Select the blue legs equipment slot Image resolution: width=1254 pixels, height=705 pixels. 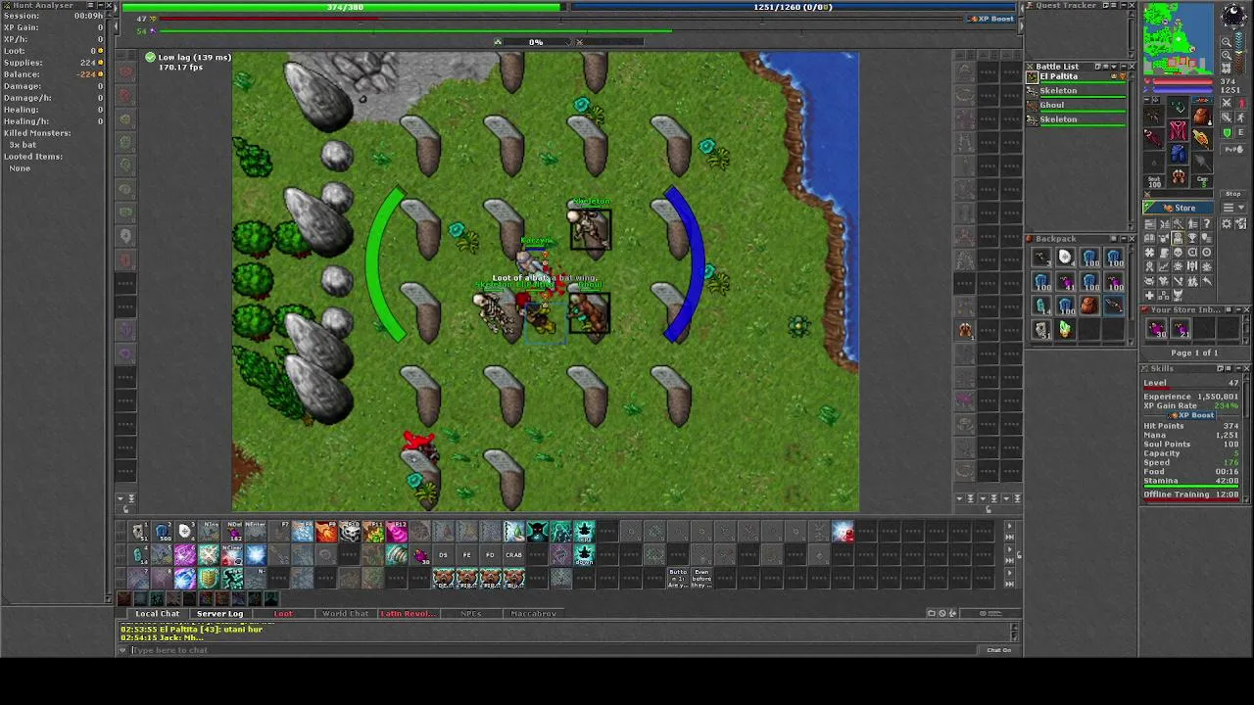click(1178, 154)
